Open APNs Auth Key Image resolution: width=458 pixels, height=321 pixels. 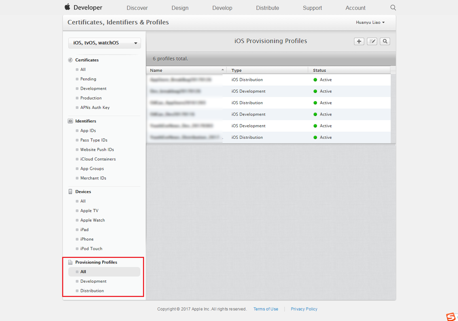[x=95, y=108]
